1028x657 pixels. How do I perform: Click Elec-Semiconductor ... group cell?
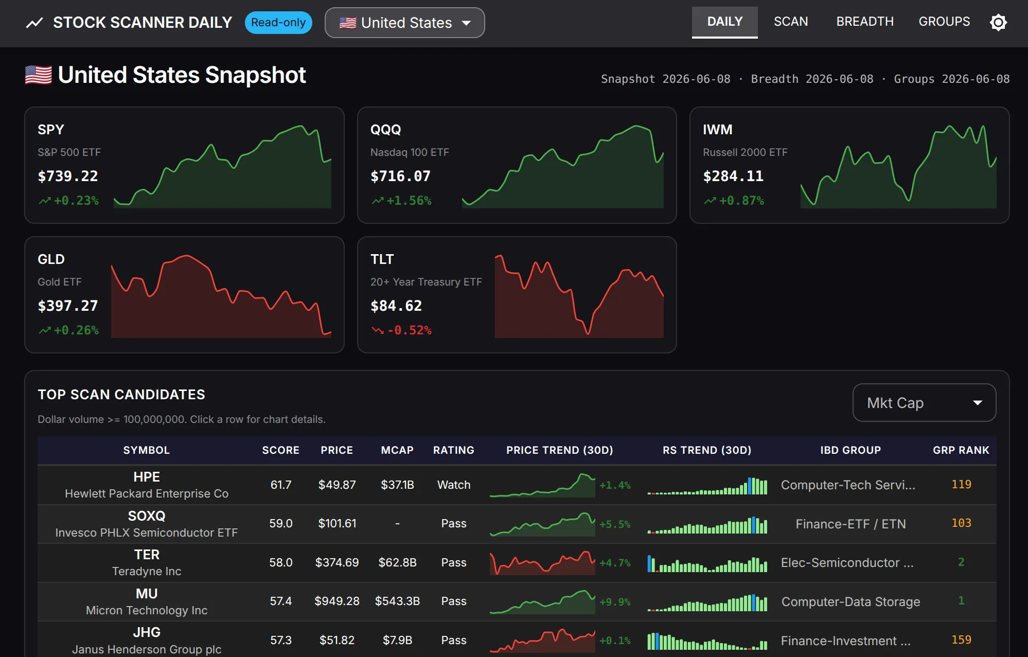(847, 563)
